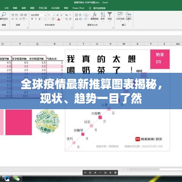Open the 公式 ribbon tab

6,8
